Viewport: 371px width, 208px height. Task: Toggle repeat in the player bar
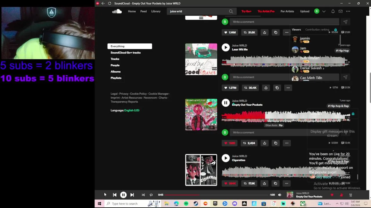(151, 195)
